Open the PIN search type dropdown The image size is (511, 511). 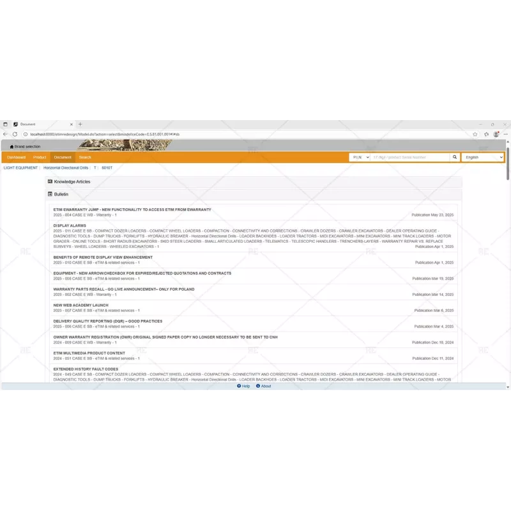point(359,157)
